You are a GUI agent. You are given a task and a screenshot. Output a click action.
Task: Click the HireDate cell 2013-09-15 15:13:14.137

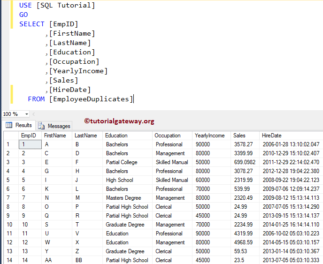click(291, 216)
